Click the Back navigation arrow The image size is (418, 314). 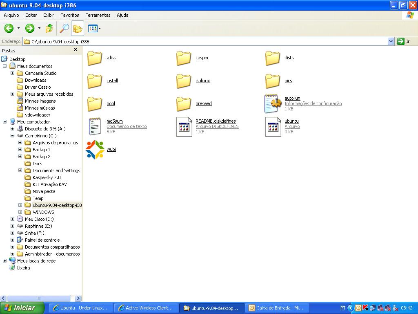coord(9,28)
